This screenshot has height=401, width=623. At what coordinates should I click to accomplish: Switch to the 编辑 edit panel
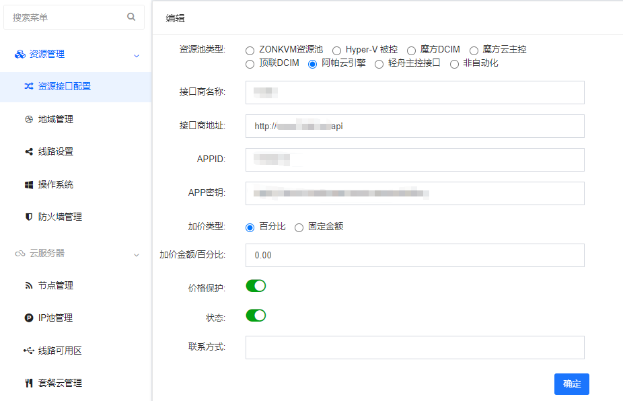coord(176,19)
